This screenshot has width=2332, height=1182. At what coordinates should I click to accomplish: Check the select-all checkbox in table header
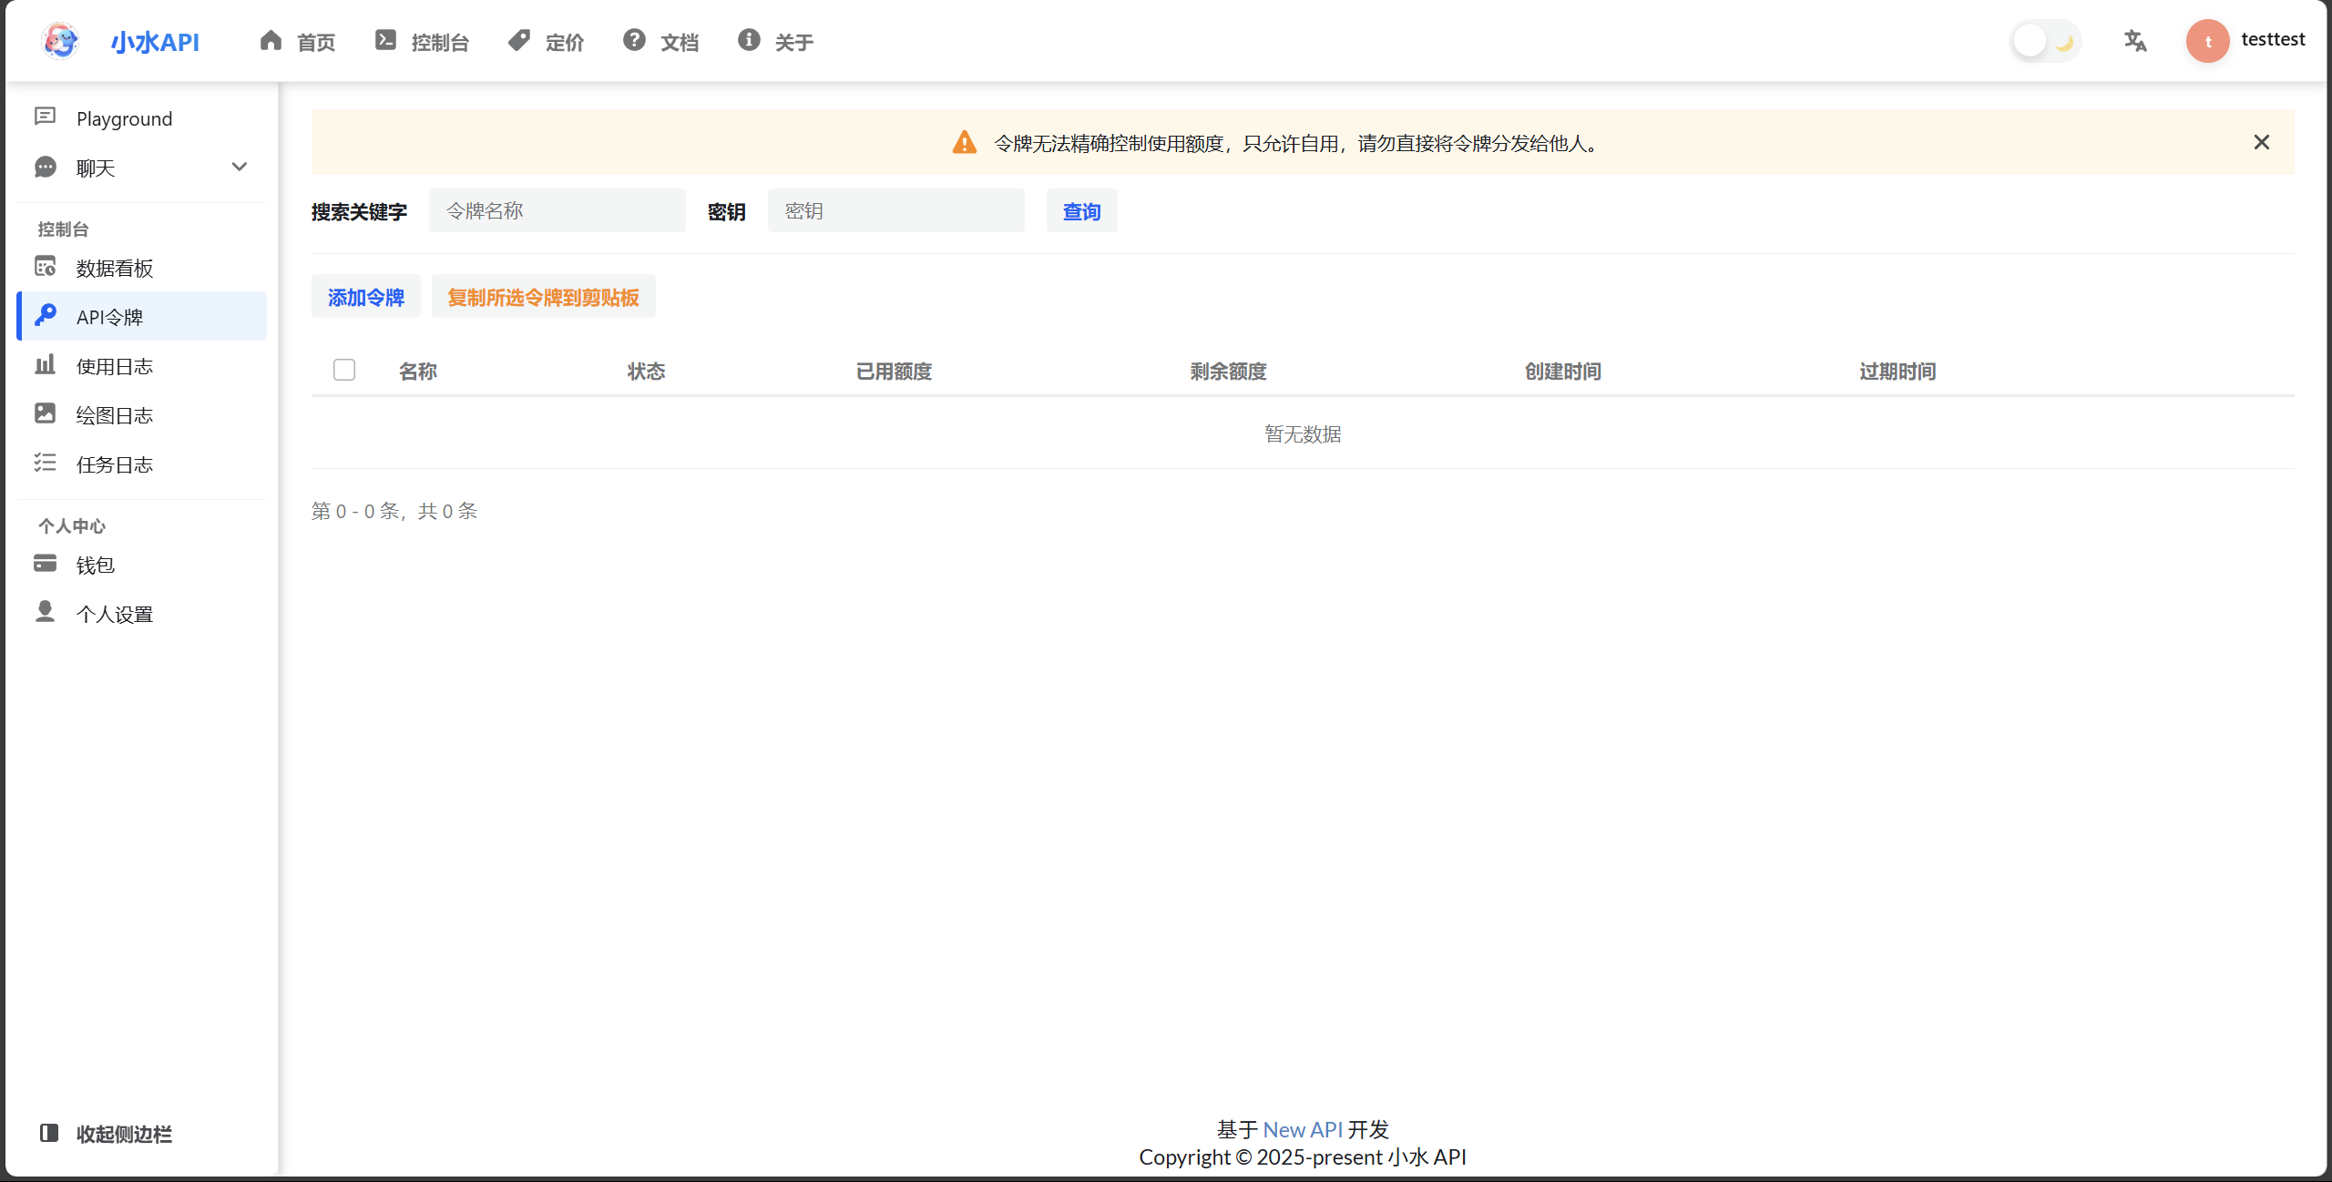click(344, 370)
